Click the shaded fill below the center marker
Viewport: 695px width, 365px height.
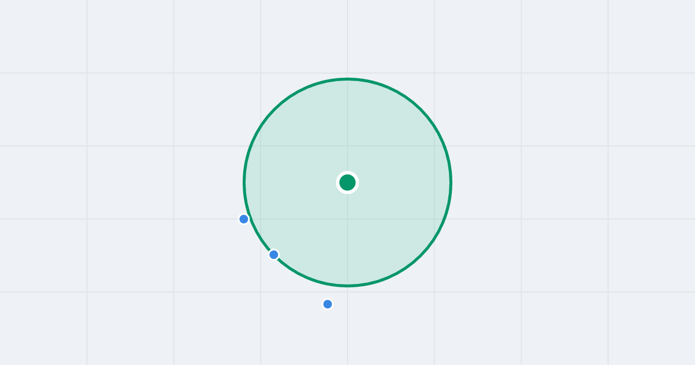(x=348, y=238)
